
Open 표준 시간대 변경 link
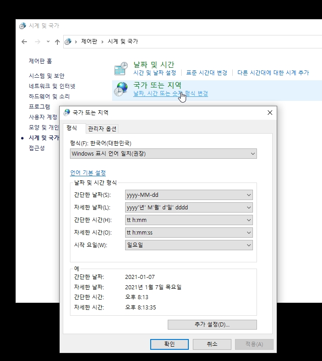[207, 73]
